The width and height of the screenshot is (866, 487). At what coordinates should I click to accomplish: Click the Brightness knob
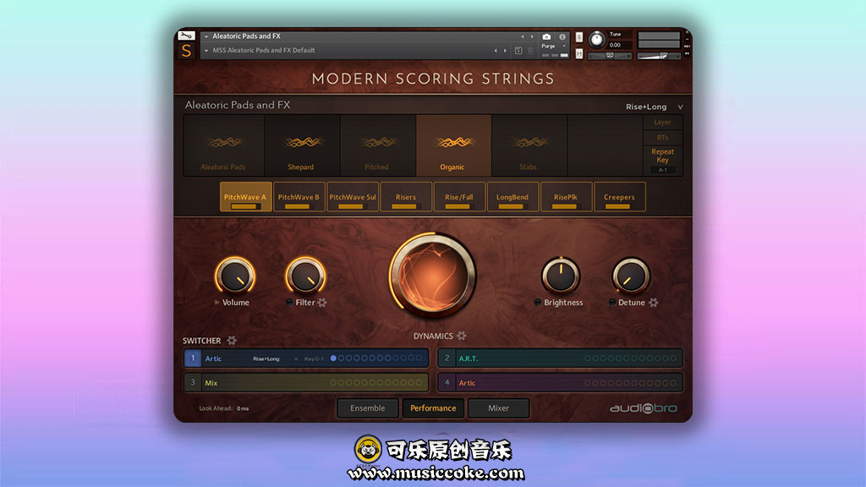click(x=561, y=276)
